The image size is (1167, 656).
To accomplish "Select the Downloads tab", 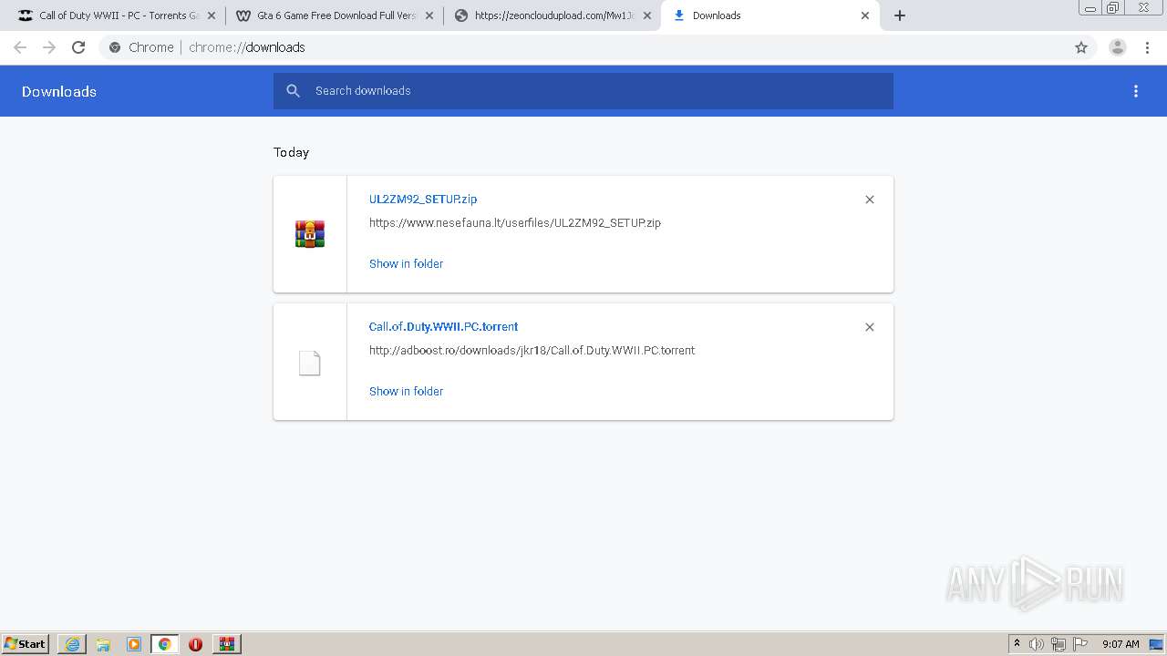I will pyautogui.click(x=770, y=15).
